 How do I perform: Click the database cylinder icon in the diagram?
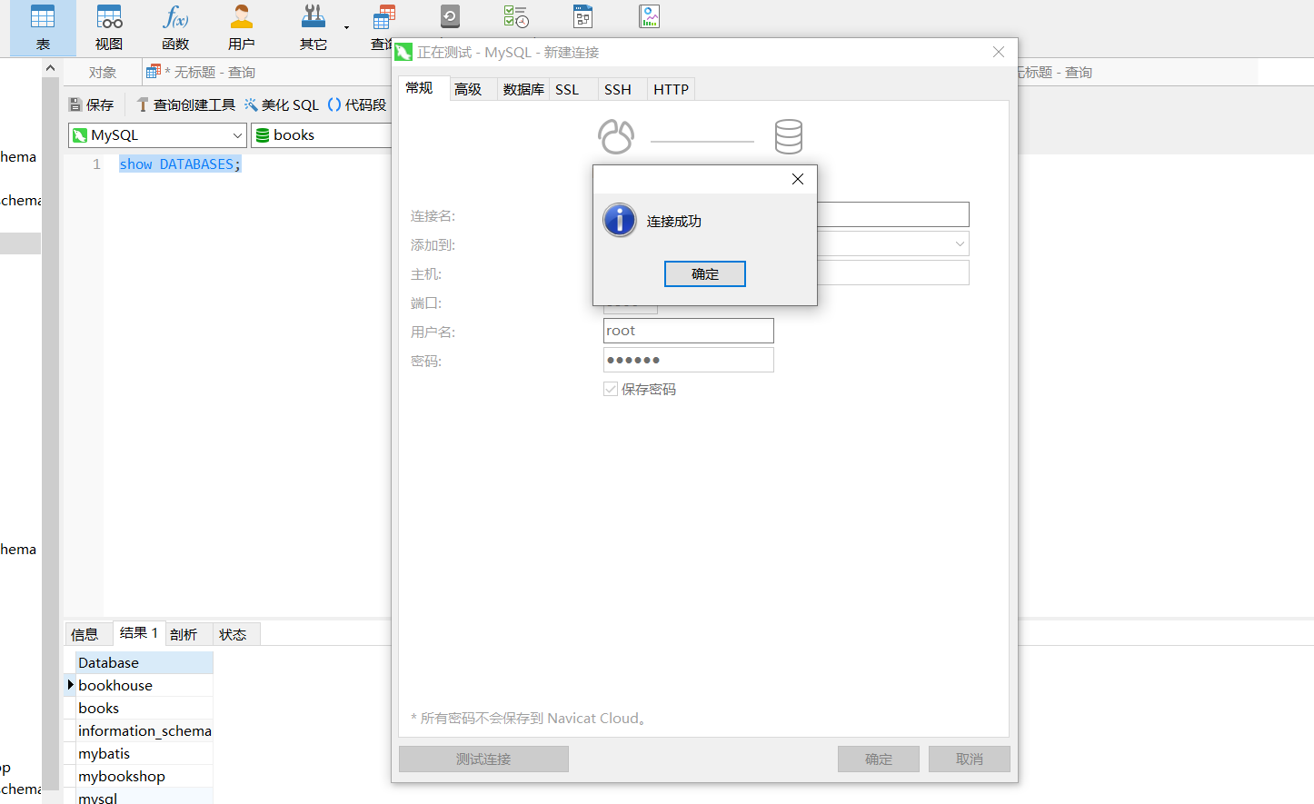click(x=789, y=137)
